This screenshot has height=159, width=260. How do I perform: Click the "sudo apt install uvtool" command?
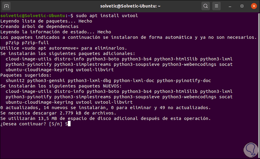point(107,16)
